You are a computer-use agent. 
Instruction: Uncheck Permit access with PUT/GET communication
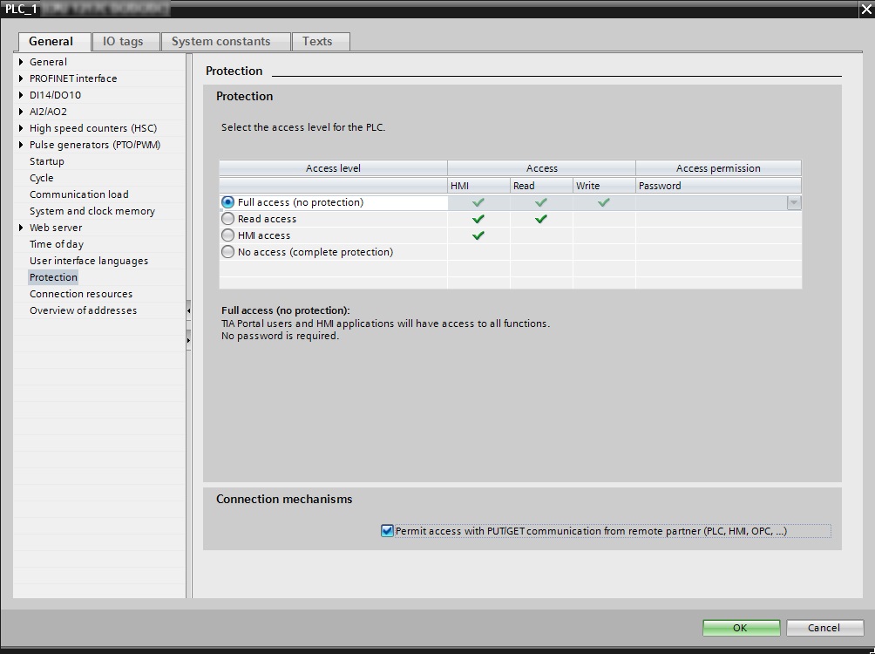coord(388,530)
